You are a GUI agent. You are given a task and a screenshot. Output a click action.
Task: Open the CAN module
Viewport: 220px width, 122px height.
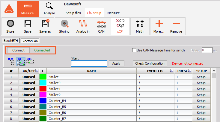coord(101,26)
